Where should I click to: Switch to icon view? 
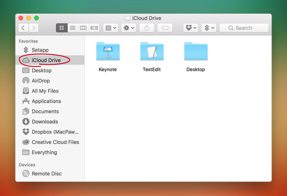point(61,28)
